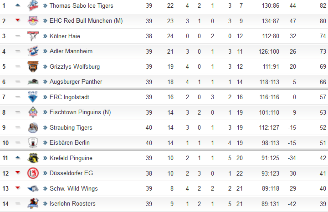The image size is (328, 212).
Task: Open the Straubing Tigers team link
Action: [x=71, y=127]
